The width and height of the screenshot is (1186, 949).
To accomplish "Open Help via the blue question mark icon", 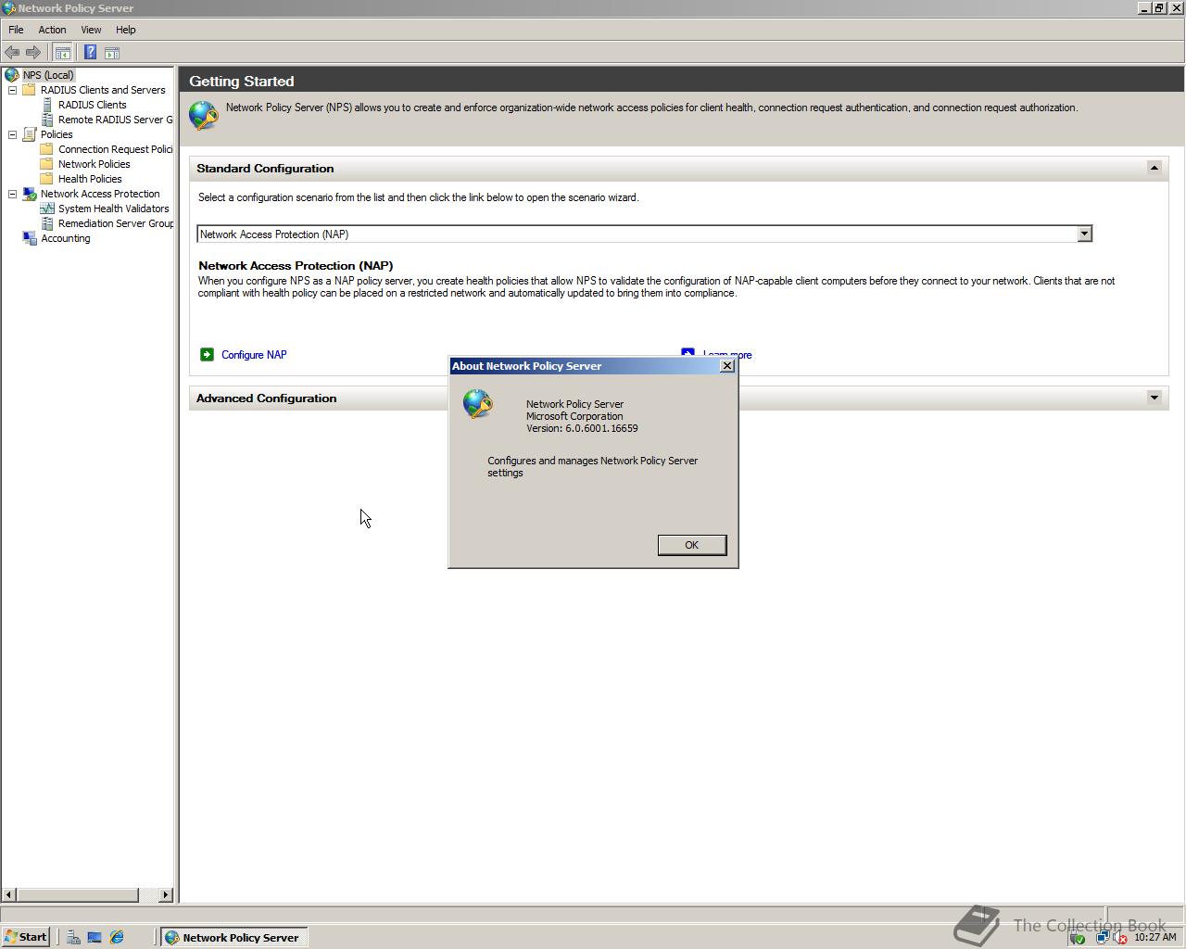I will (x=90, y=53).
